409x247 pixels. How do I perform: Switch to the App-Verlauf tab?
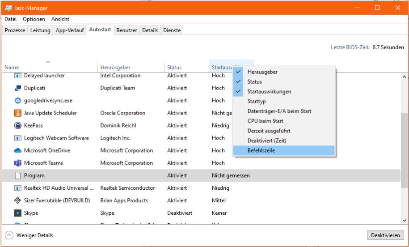click(70, 30)
